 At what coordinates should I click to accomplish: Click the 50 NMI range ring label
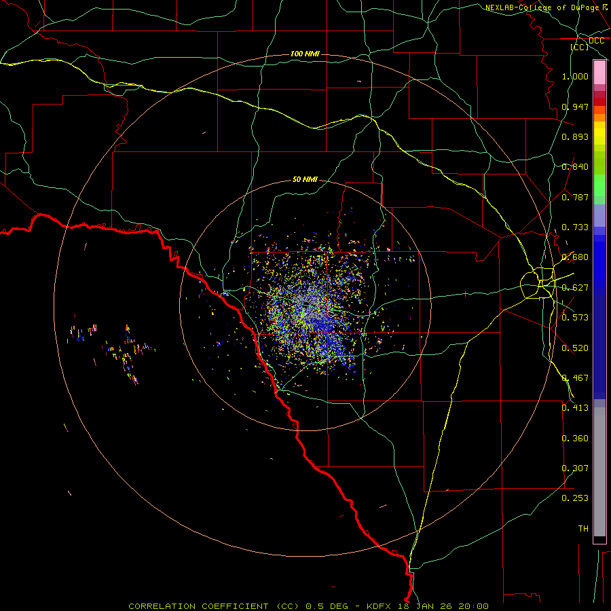(305, 180)
